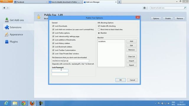Click the Options button for Public Fox

coord(156,19)
